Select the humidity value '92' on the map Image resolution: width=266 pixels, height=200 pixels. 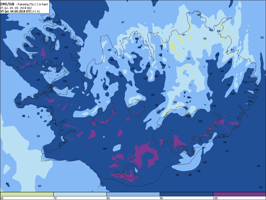coord(136,39)
